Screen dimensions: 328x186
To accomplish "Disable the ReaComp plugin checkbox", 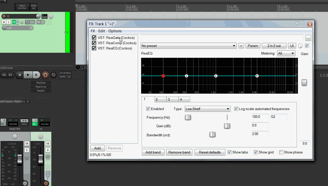I will [x=94, y=43].
